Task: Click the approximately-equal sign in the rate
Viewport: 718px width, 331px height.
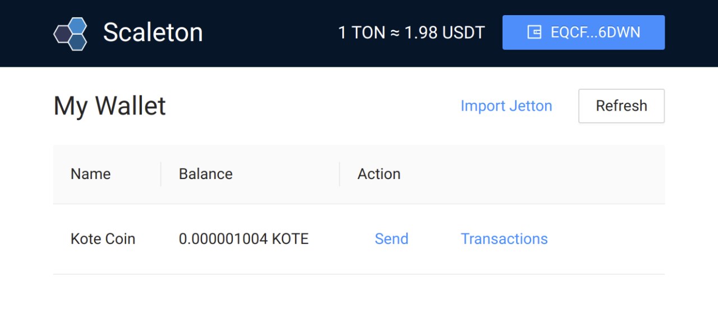Action: pyautogui.click(x=395, y=33)
